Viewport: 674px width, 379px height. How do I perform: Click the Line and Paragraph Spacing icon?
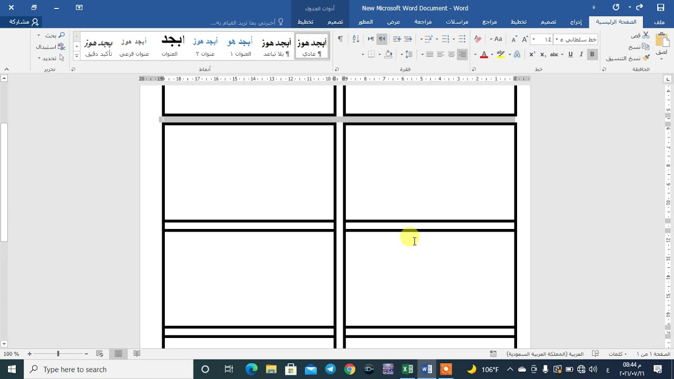coord(409,54)
